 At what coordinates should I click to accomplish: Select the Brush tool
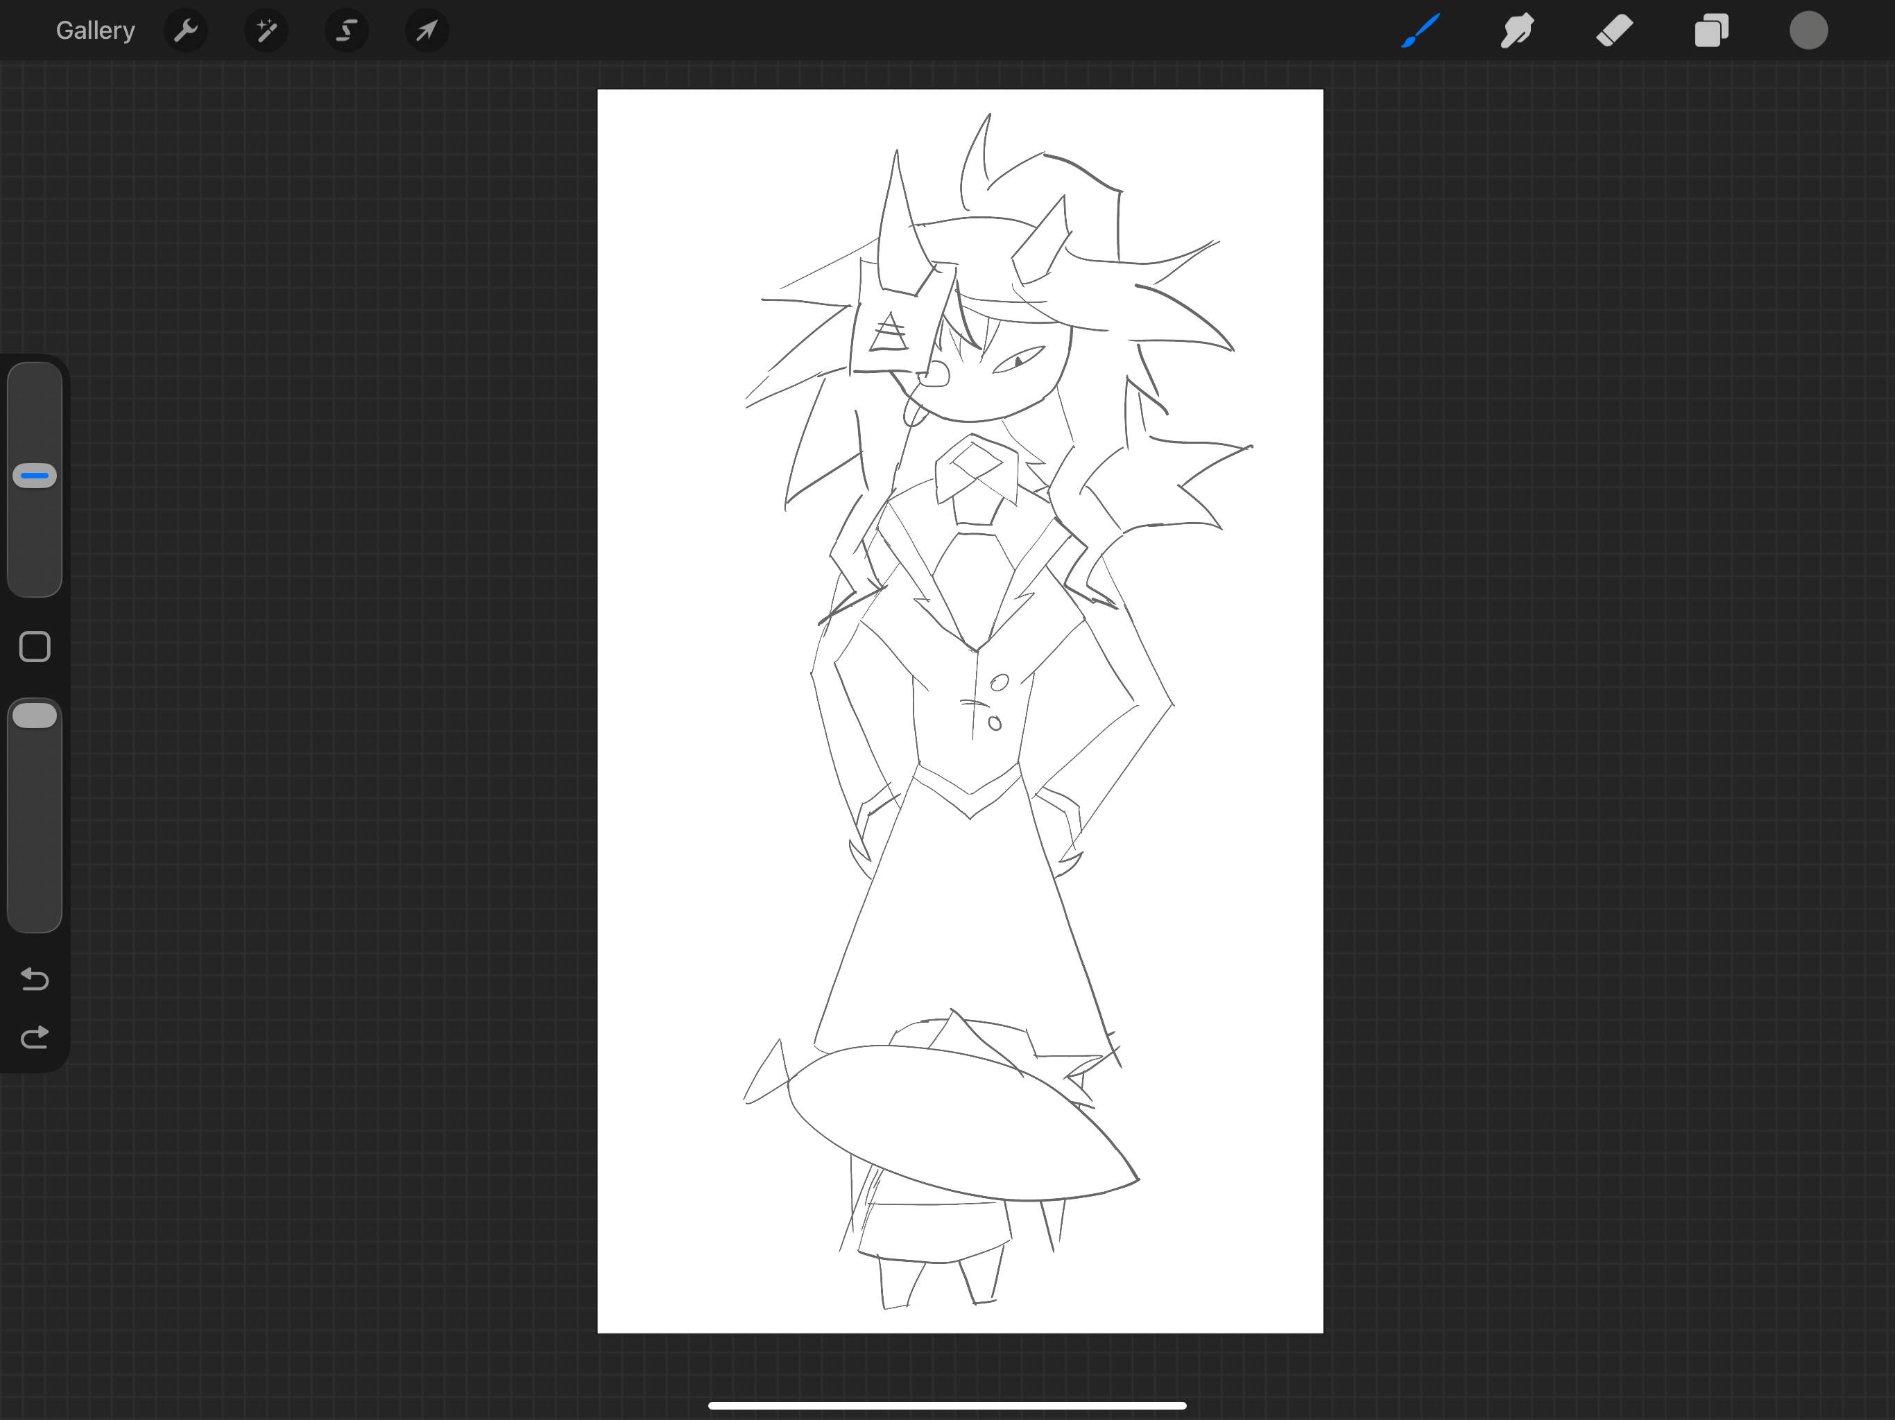click(x=1421, y=31)
